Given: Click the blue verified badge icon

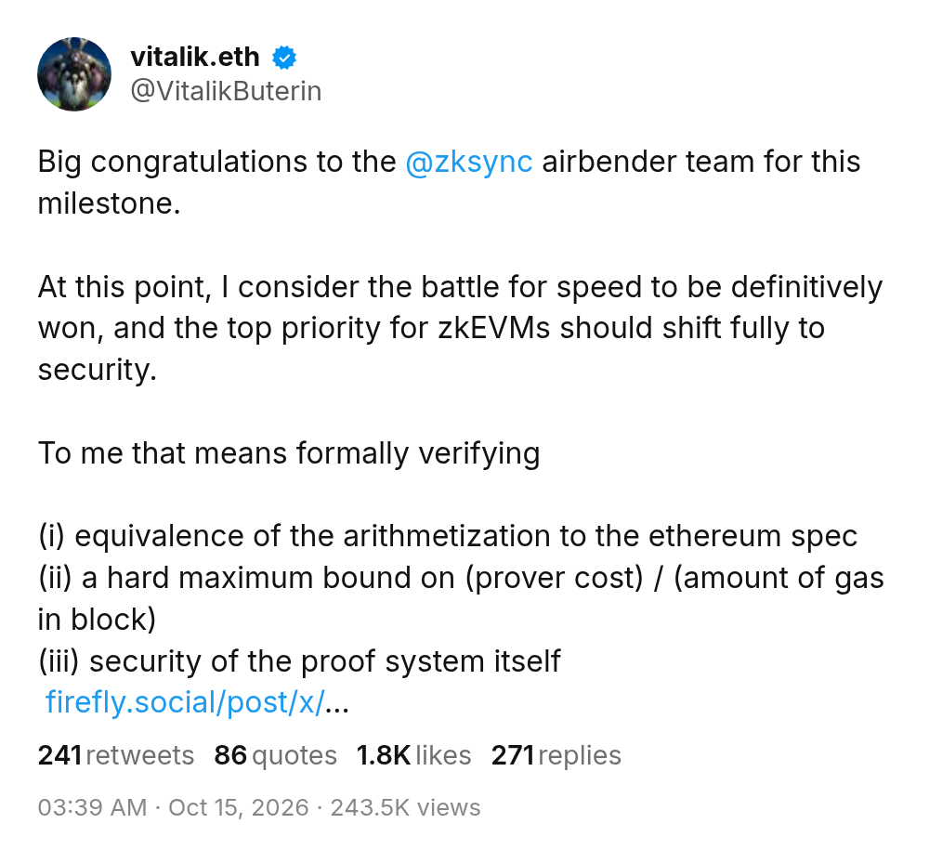Looking at the screenshot, I should pyautogui.click(x=284, y=58).
